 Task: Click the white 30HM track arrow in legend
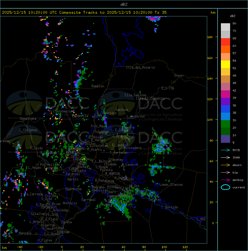[x=225, y=157]
